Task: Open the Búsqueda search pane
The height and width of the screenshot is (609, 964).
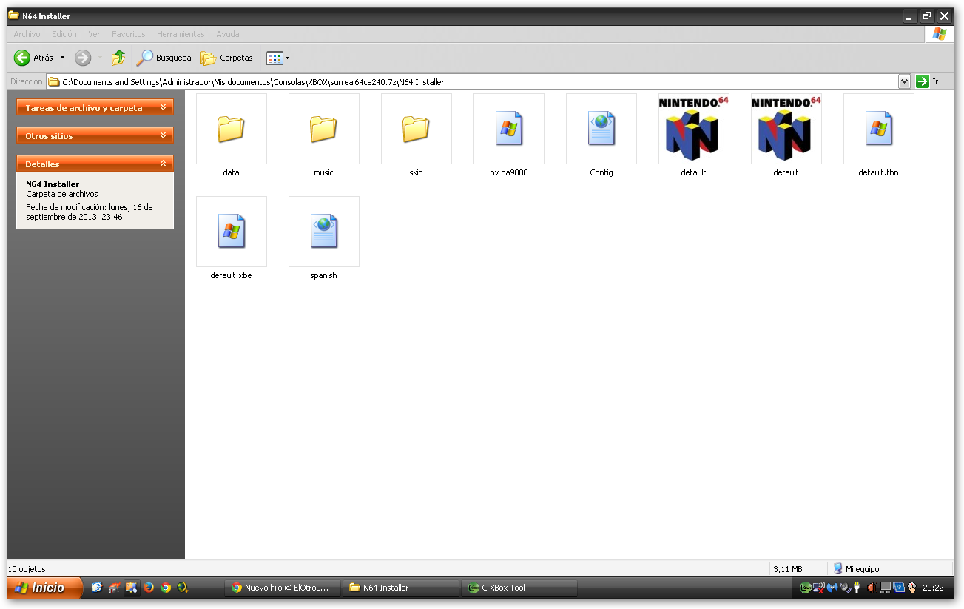Action: [x=164, y=58]
